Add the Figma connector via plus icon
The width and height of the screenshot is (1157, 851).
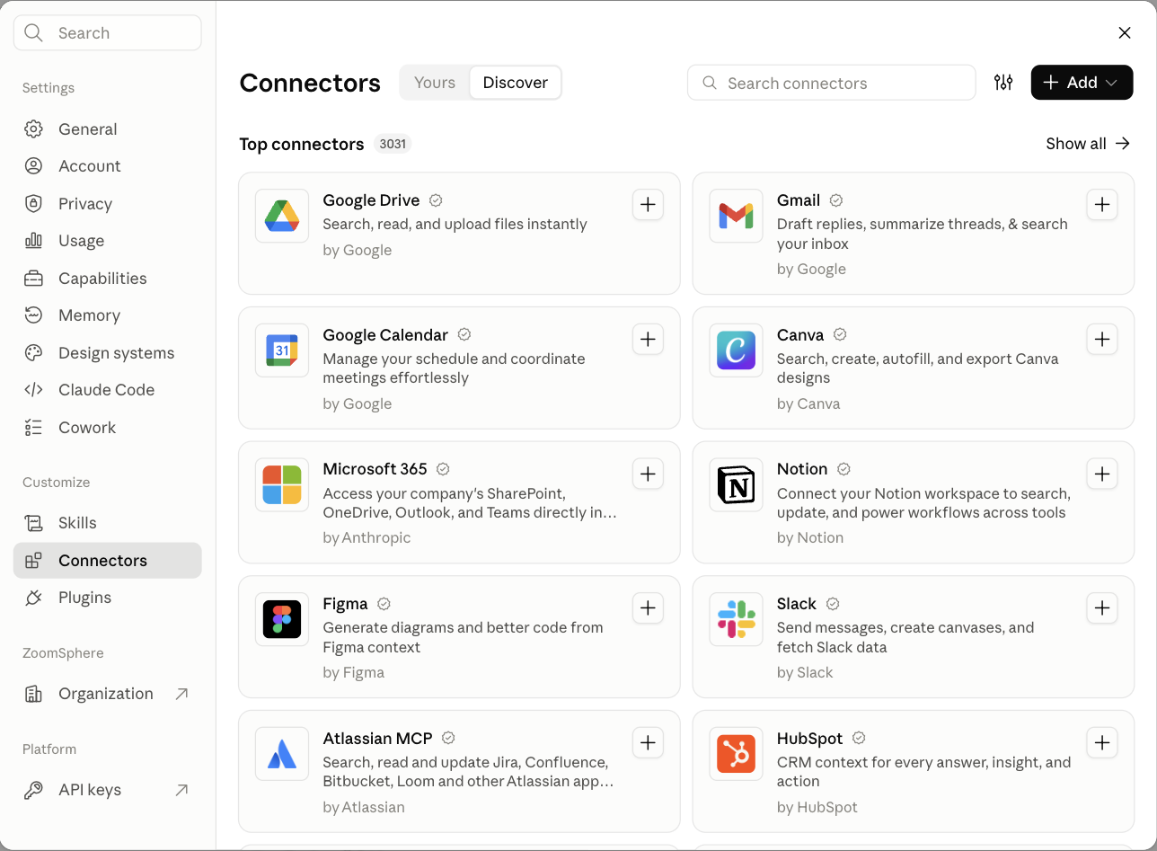tap(648, 608)
